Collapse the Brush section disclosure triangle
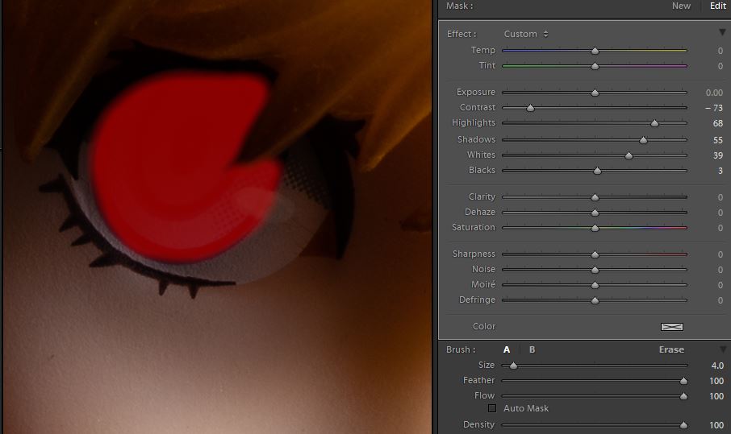 pos(723,349)
